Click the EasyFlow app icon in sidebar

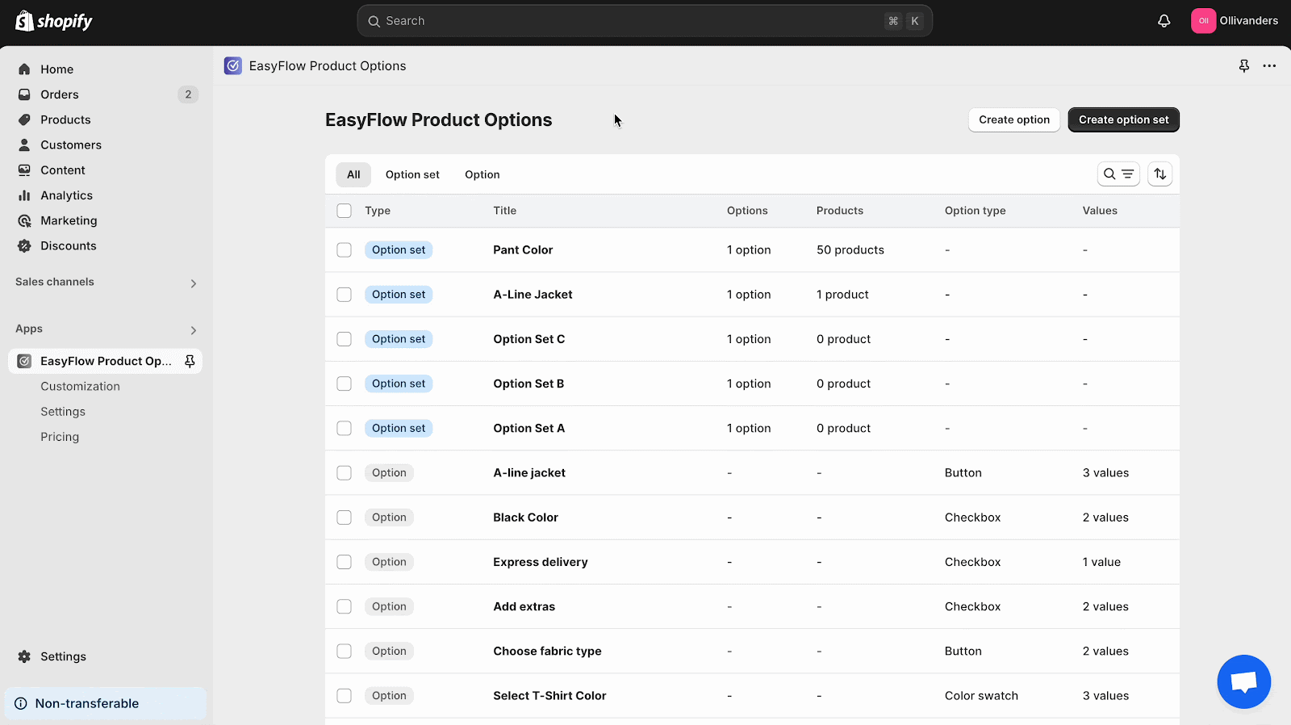coord(24,361)
